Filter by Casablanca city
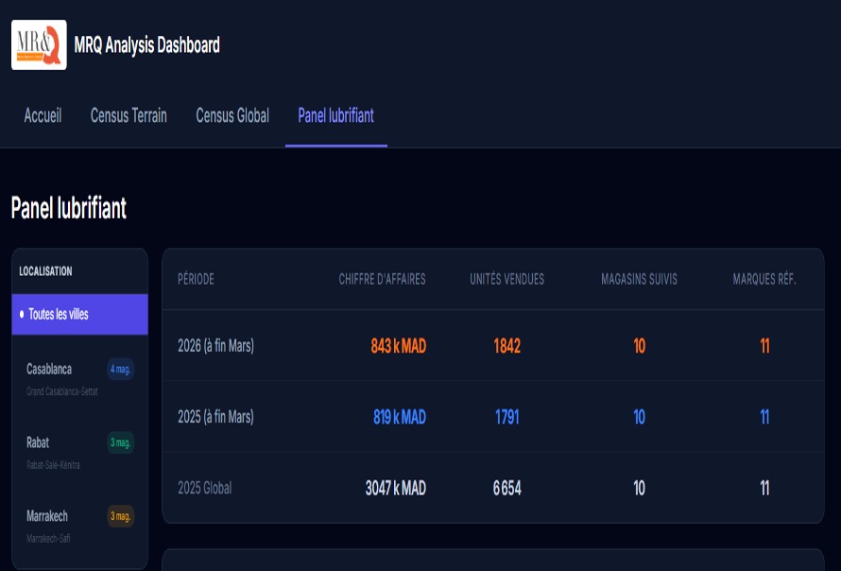The height and width of the screenshot is (571, 841). tap(49, 369)
